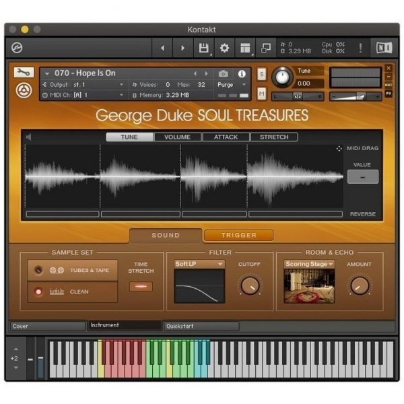Expand instrument name dropdown arrow
This screenshot has width=404, height=404.
(x=47, y=73)
